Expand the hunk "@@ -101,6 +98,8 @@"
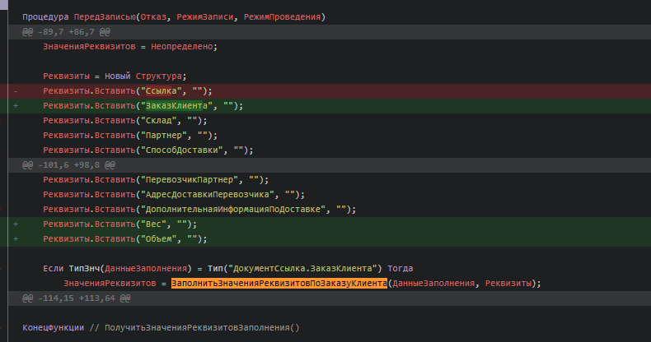 point(69,165)
